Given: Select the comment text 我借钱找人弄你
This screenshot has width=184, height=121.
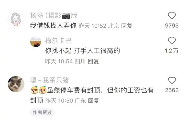Looking at the screenshot, I should 53,25.
